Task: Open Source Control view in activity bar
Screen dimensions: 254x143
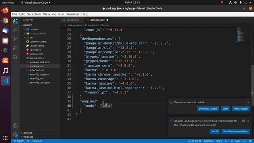Action: 15,39
